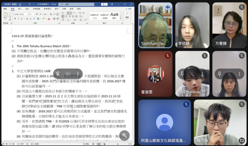Open the Change Case Aa dropdown
Image resolution: width=248 pixels, height=146 pixels.
45,14
